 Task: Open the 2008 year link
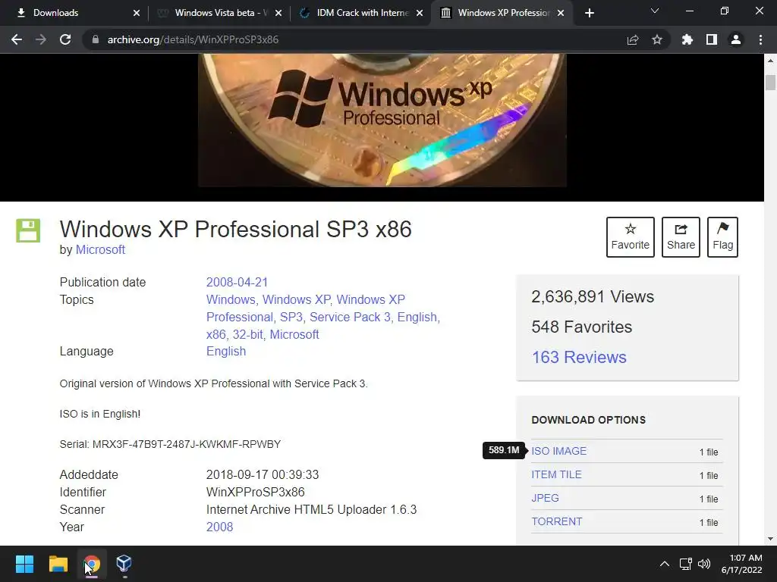219,527
